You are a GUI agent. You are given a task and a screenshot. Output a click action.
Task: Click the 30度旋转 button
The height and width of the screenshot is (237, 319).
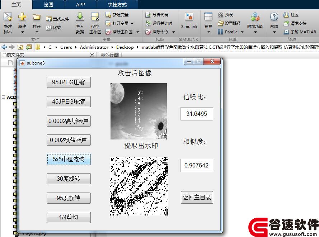tap(69, 179)
